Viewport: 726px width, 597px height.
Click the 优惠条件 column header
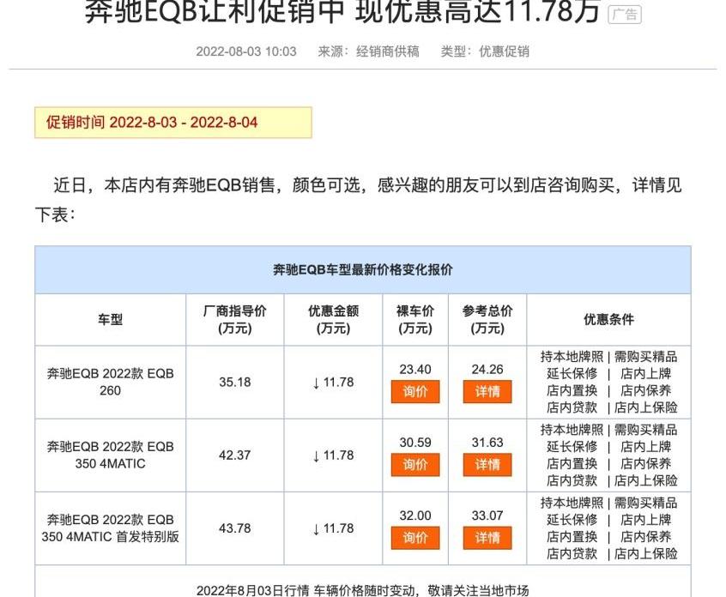[608, 319]
